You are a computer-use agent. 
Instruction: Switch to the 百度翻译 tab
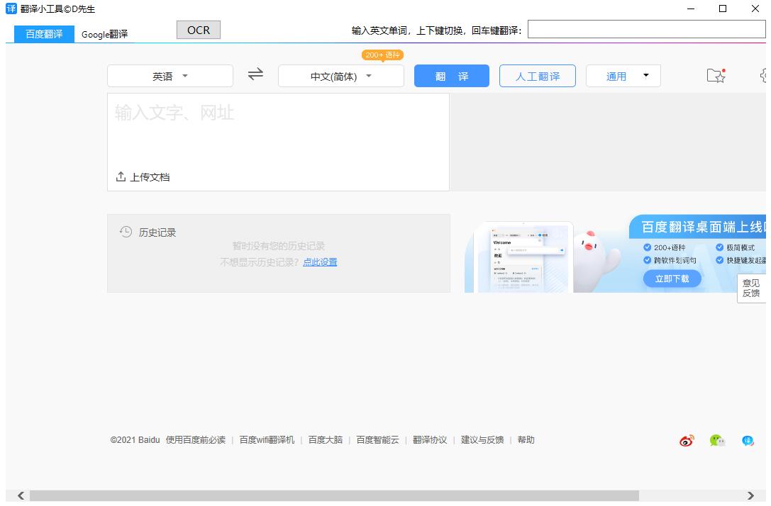click(44, 34)
